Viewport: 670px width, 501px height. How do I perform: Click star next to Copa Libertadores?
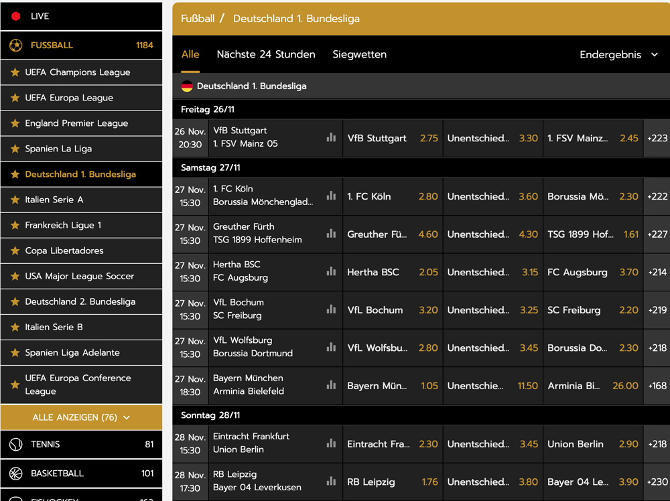(15, 250)
